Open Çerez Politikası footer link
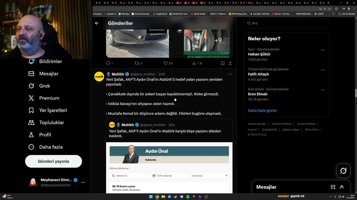357x200 pixels. click(x=307, y=124)
